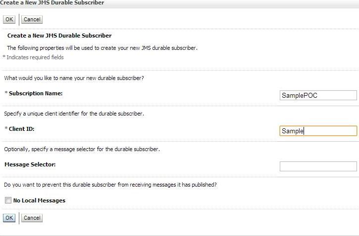Image resolution: width=359 pixels, height=236 pixels.
Task: Click the Client ID label
Action: [21, 129]
